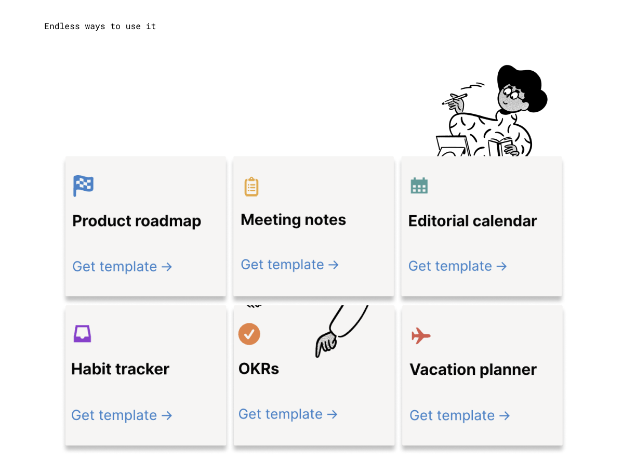Open the Editorial calendar heading

point(473,221)
